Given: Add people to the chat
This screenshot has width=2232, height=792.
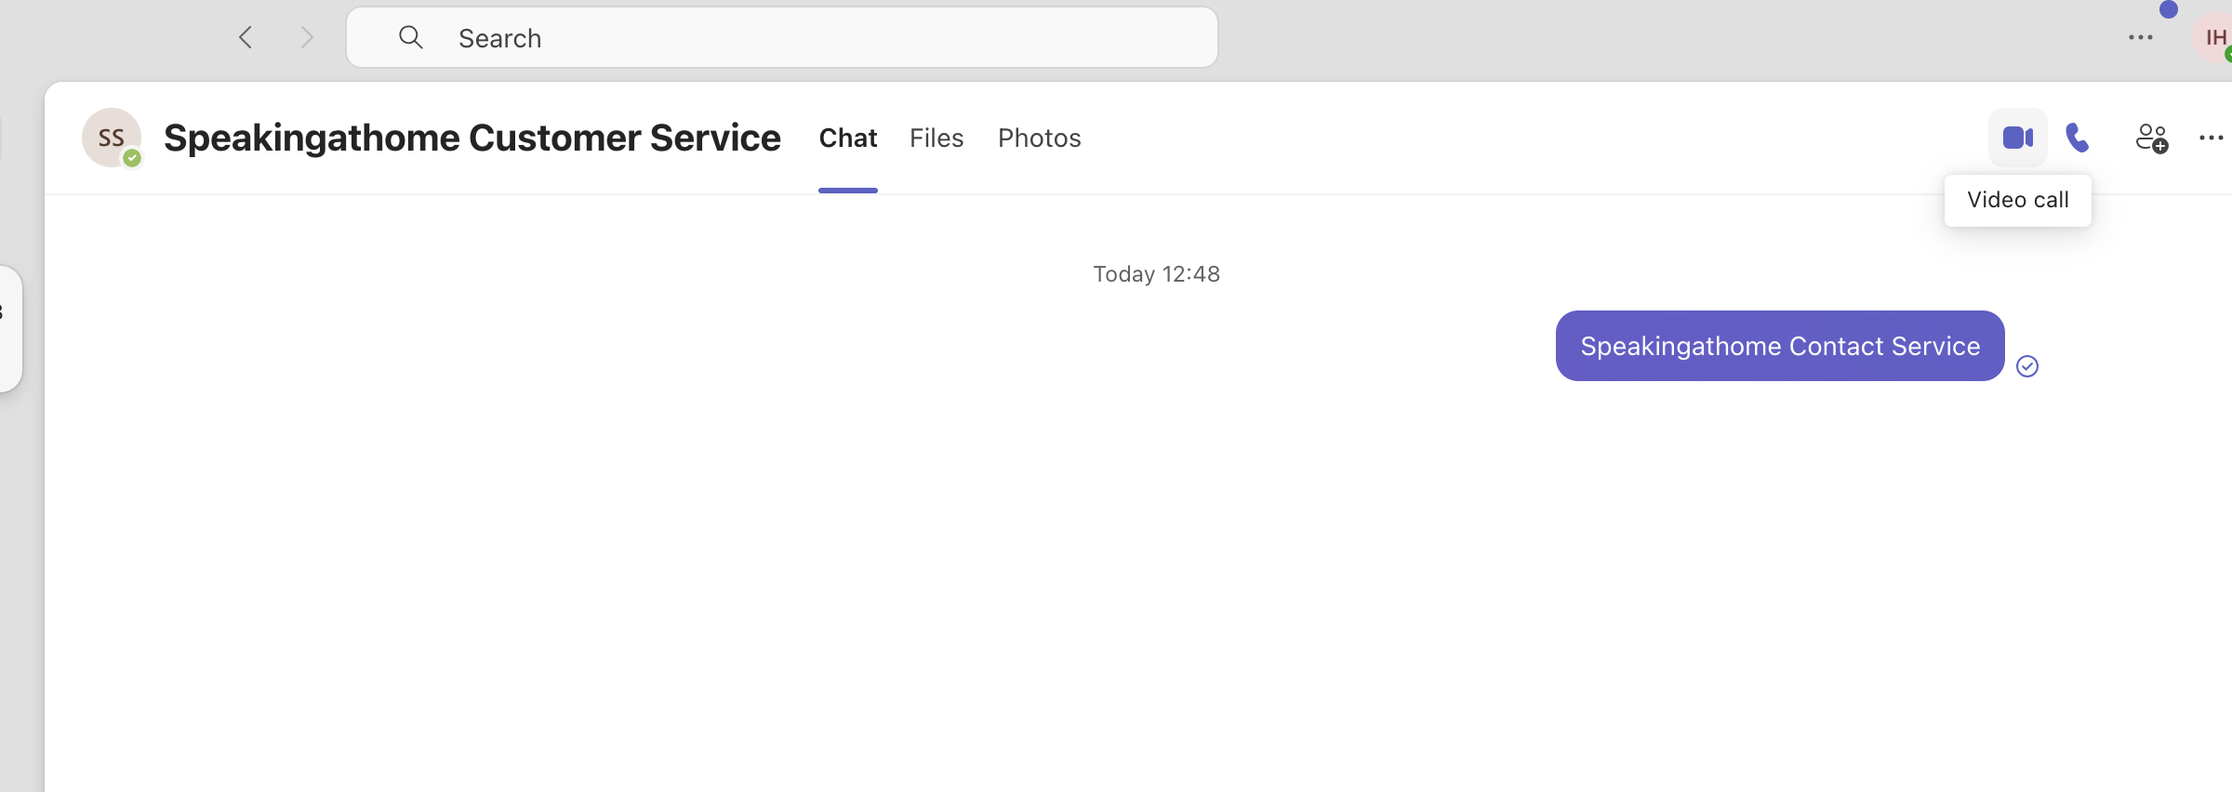Looking at the screenshot, I should [2151, 138].
